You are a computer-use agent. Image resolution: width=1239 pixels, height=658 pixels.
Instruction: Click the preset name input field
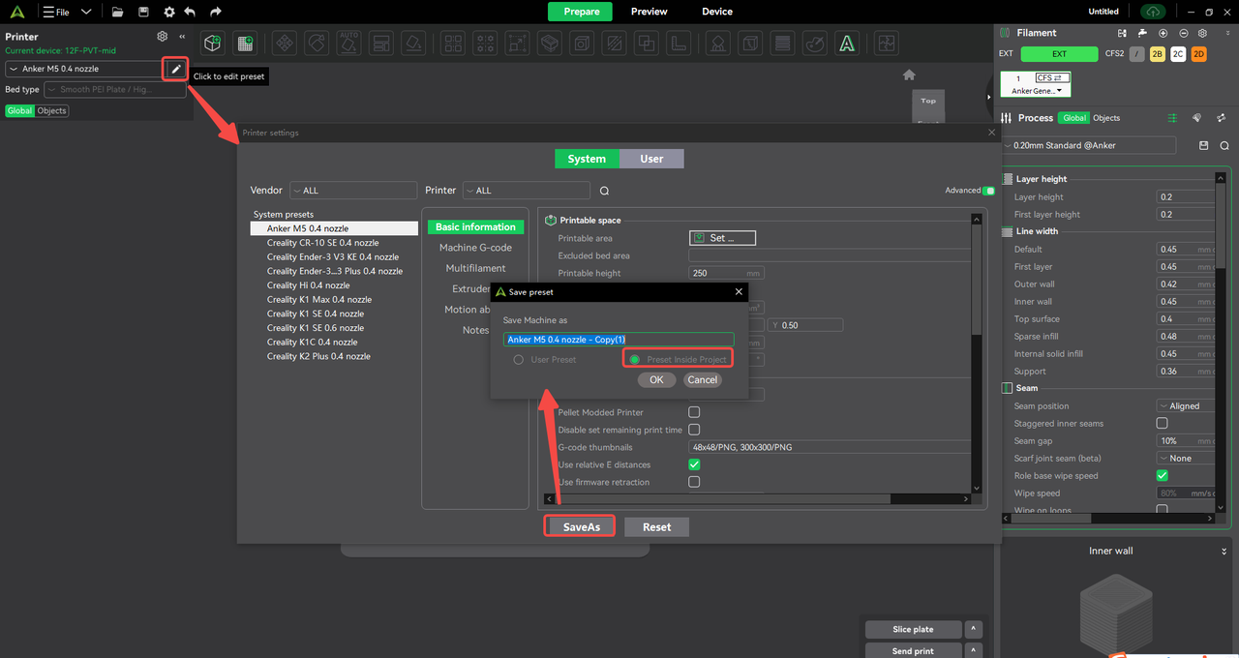coord(619,339)
